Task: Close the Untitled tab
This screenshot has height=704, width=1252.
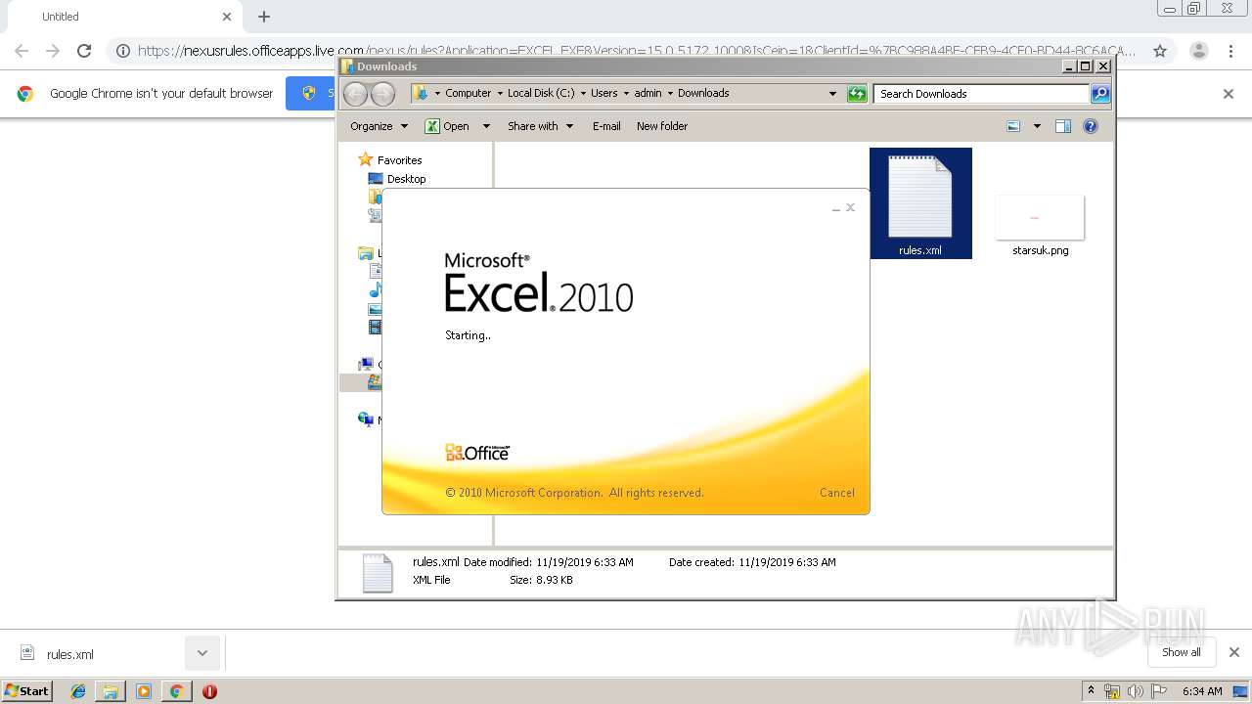Action: coord(227,17)
